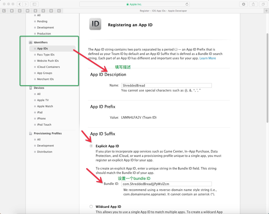Open Apple Watch devices list

click(45, 106)
